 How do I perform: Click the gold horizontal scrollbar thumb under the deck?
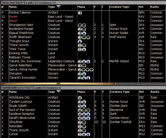[x=59, y=84]
